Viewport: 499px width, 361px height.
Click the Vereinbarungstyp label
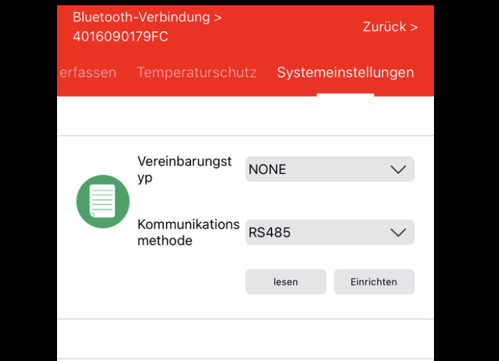coord(184,169)
